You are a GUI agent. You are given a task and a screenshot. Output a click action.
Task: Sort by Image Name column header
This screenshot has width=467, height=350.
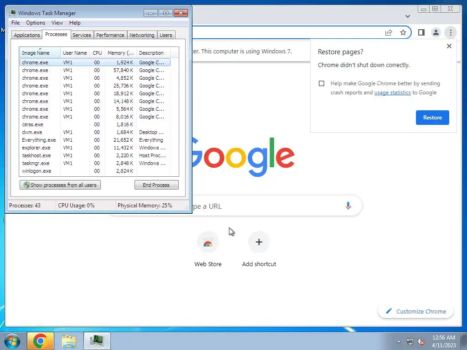(40, 53)
